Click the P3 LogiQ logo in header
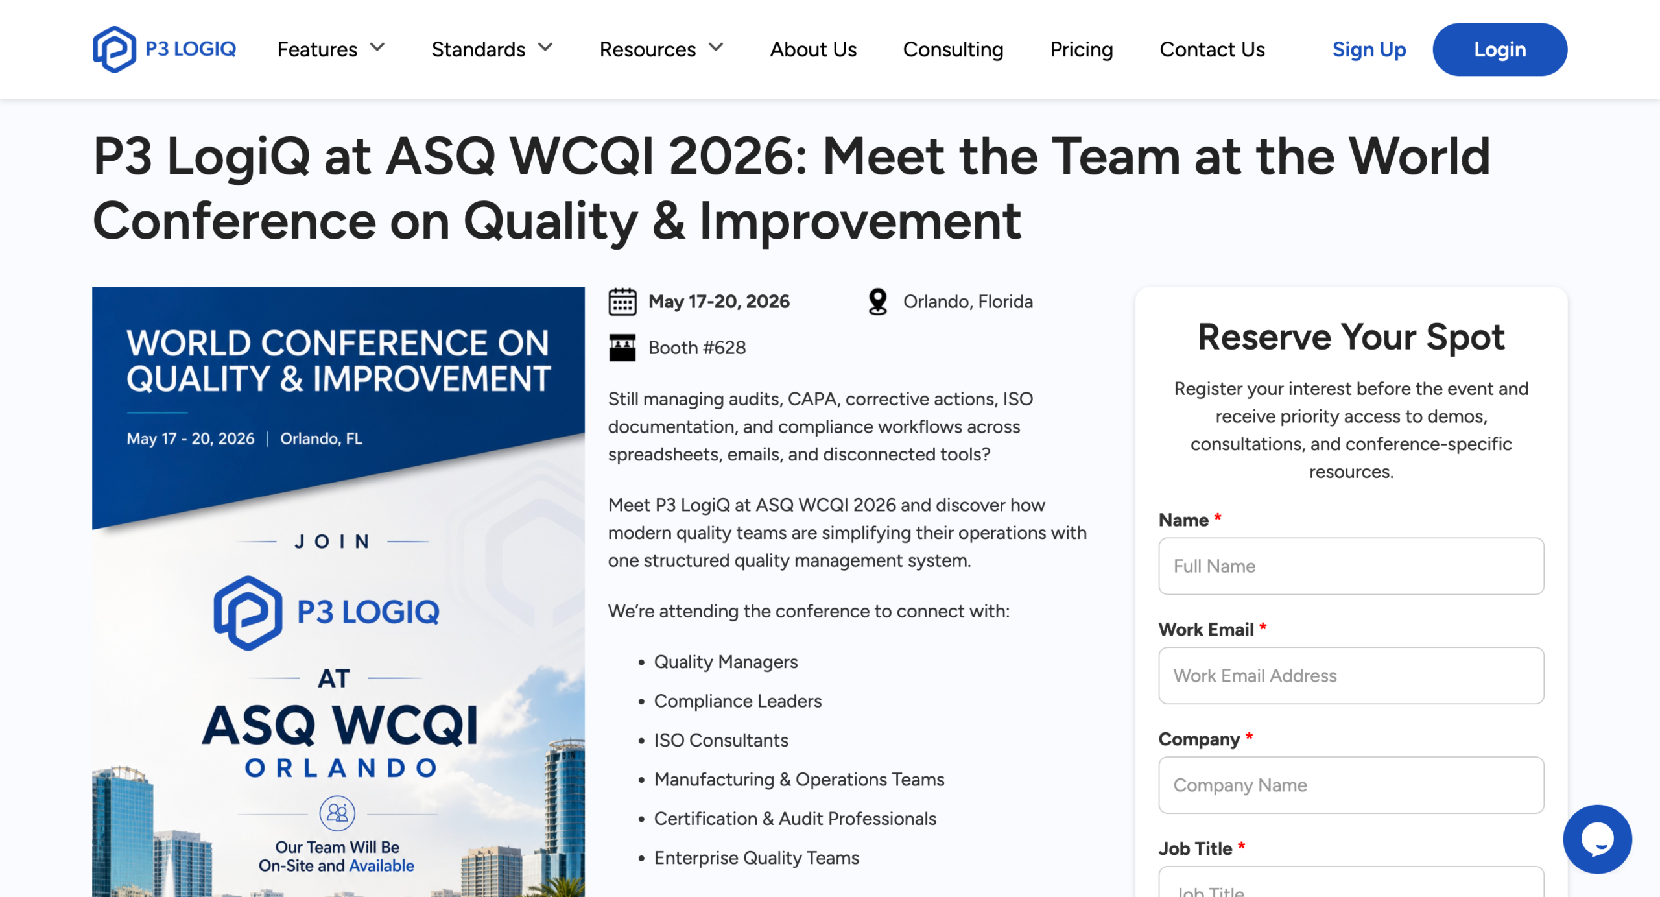This screenshot has width=1660, height=897. tap(164, 49)
